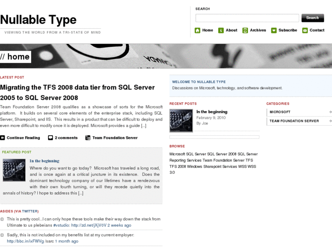Click the Team Foundation Server category icon
The height and width of the screenshot is (249, 332).
coord(88,138)
